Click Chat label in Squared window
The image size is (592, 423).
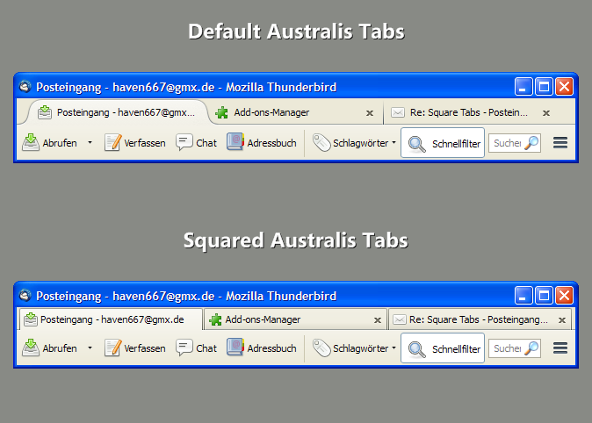[206, 348]
